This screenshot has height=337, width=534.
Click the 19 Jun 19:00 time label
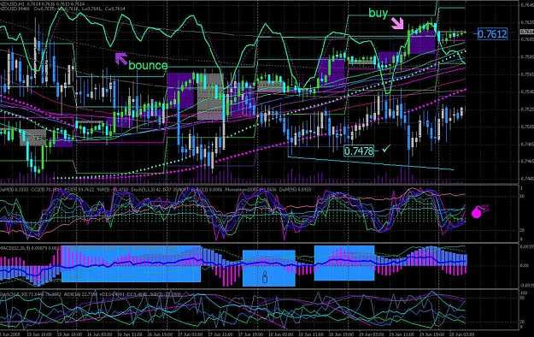click(x=431, y=334)
